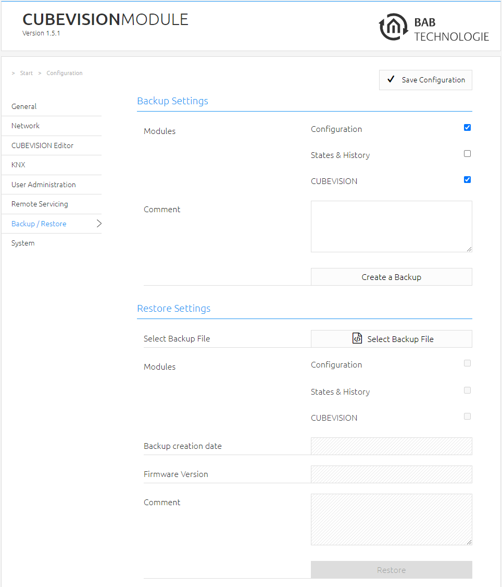Grab resize handle of restore Comment box
The image size is (502, 587).
(469, 542)
